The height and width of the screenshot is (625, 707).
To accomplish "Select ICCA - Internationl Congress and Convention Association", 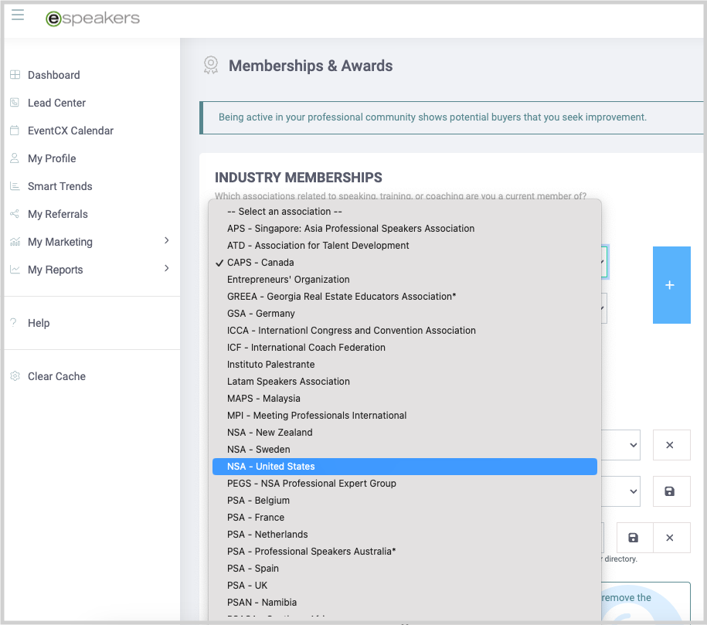I will (404, 331).
